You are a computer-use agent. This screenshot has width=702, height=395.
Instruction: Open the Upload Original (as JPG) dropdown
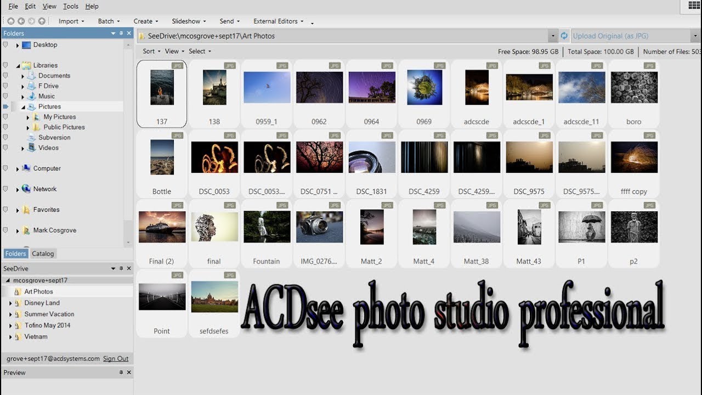[694, 36]
